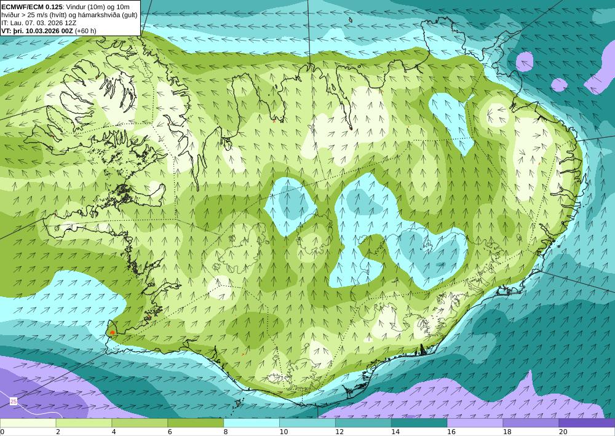
Task: Click the turquoise 10–12 m/s legend swatch
Action: (x=307, y=423)
